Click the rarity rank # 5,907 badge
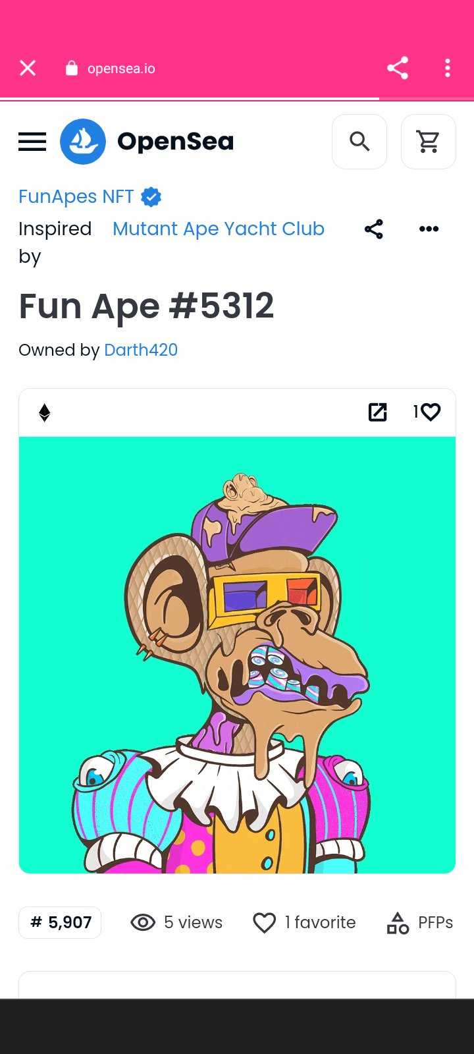This screenshot has height=1054, width=474. click(x=60, y=922)
